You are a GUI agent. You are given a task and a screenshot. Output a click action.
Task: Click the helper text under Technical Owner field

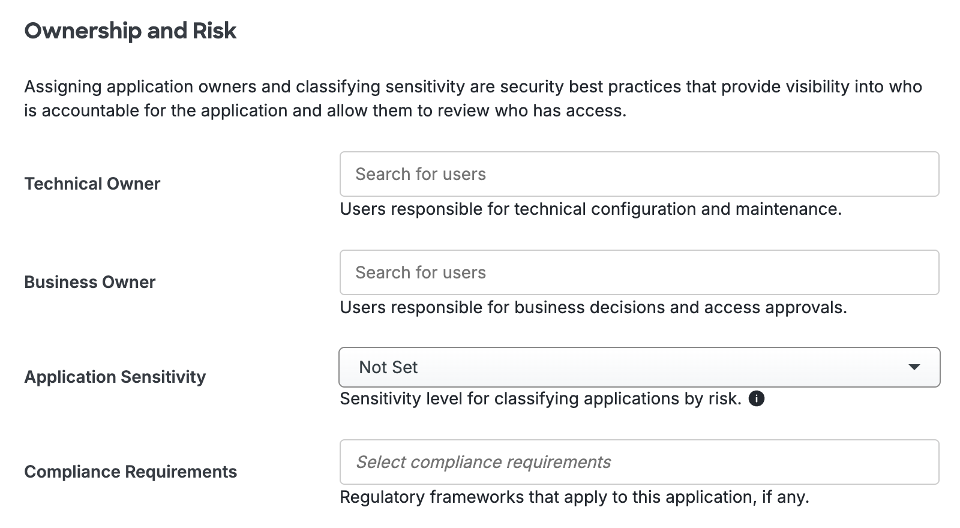592,209
